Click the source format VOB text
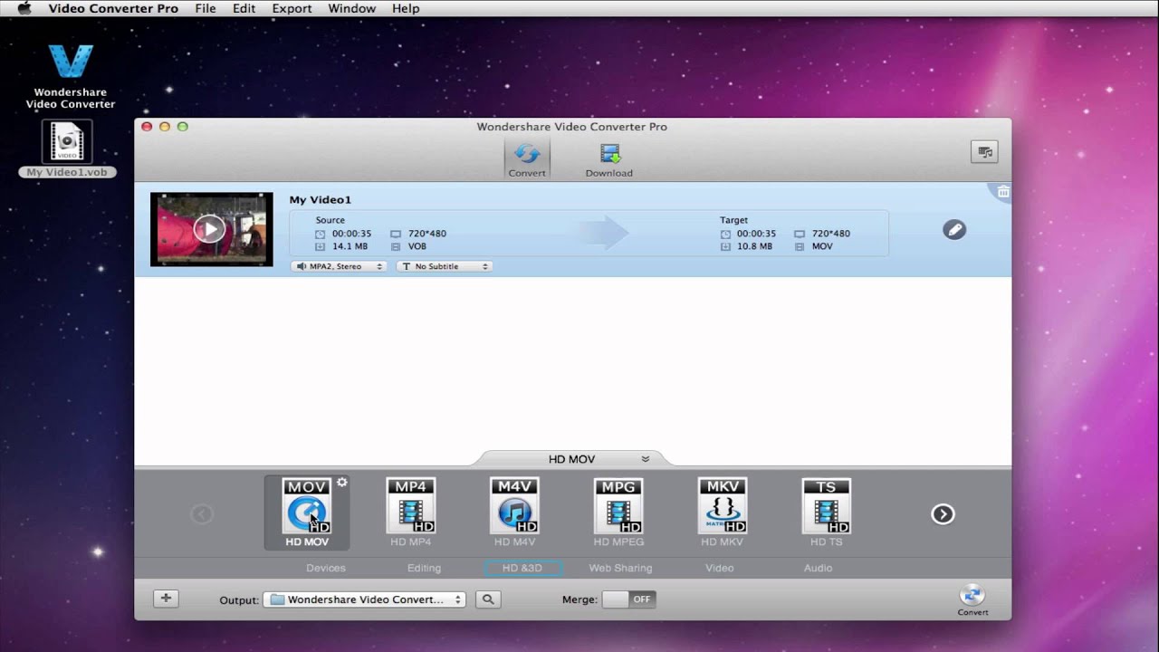1159x652 pixels. click(417, 246)
